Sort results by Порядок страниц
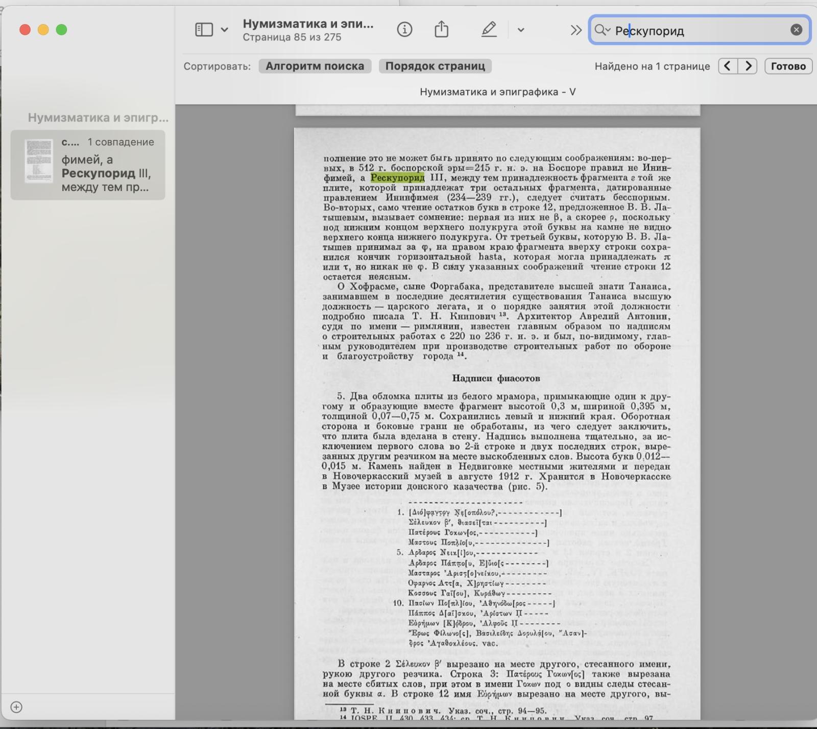The image size is (817, 729). pos(435,66)
